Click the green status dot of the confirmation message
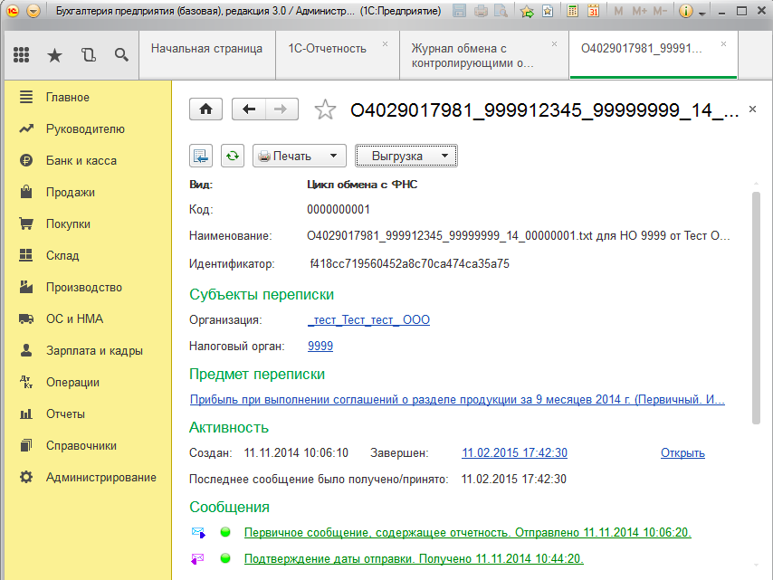Image resolution: width=773 pixels, height=580 pixels. click(x=225, y=559)
